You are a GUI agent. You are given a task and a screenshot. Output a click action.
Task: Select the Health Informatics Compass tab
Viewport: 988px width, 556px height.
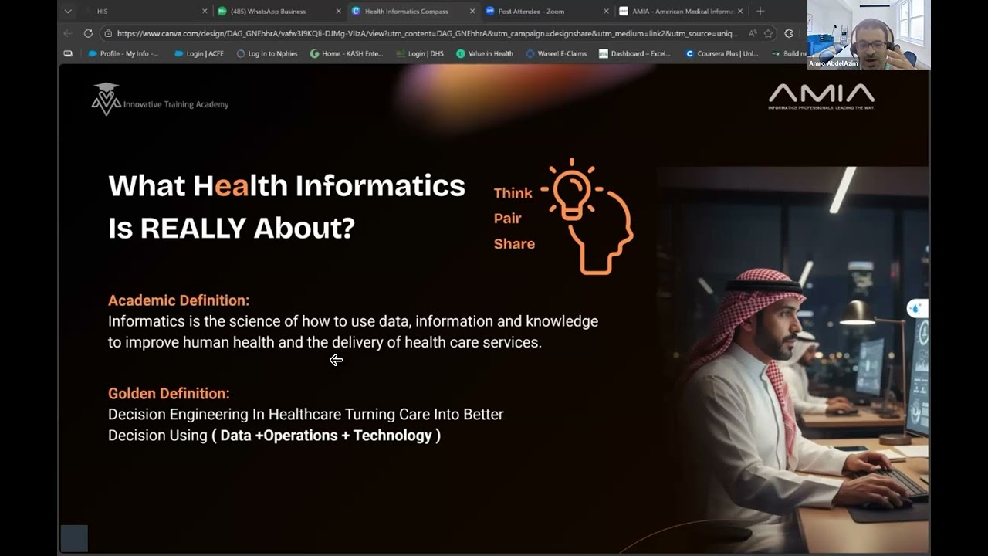(413, 12)
